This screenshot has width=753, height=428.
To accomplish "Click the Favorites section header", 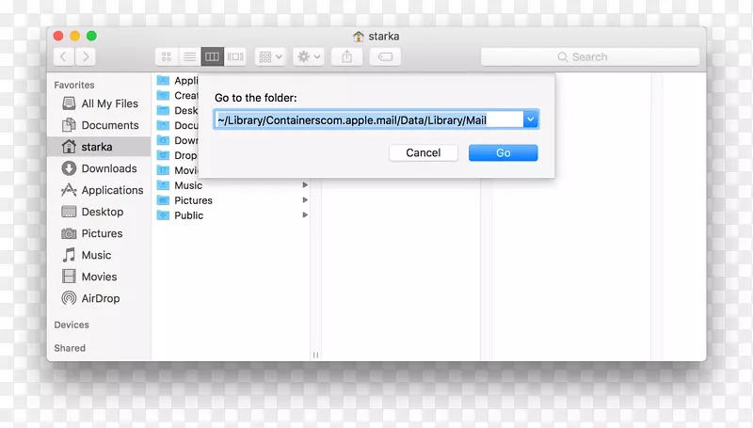I will [x=74, y=85].
